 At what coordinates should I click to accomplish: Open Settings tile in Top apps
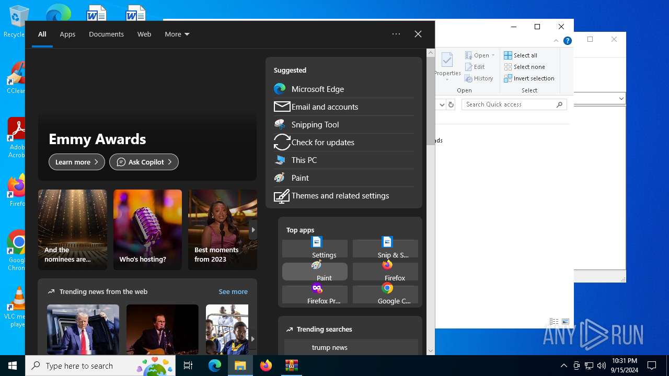tap(315, 249)
